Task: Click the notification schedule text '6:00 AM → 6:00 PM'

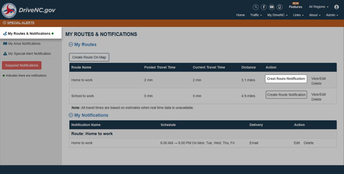Action: click(x=175, y=143)
